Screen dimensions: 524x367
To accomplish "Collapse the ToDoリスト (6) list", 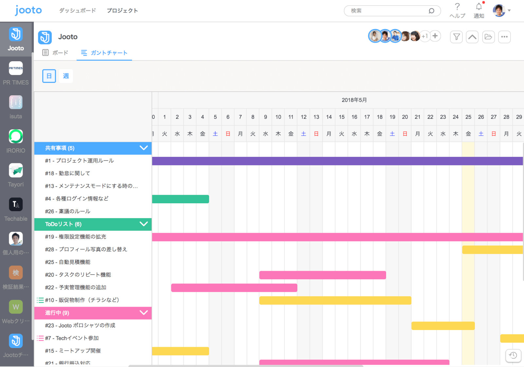I will coord(143,224).
